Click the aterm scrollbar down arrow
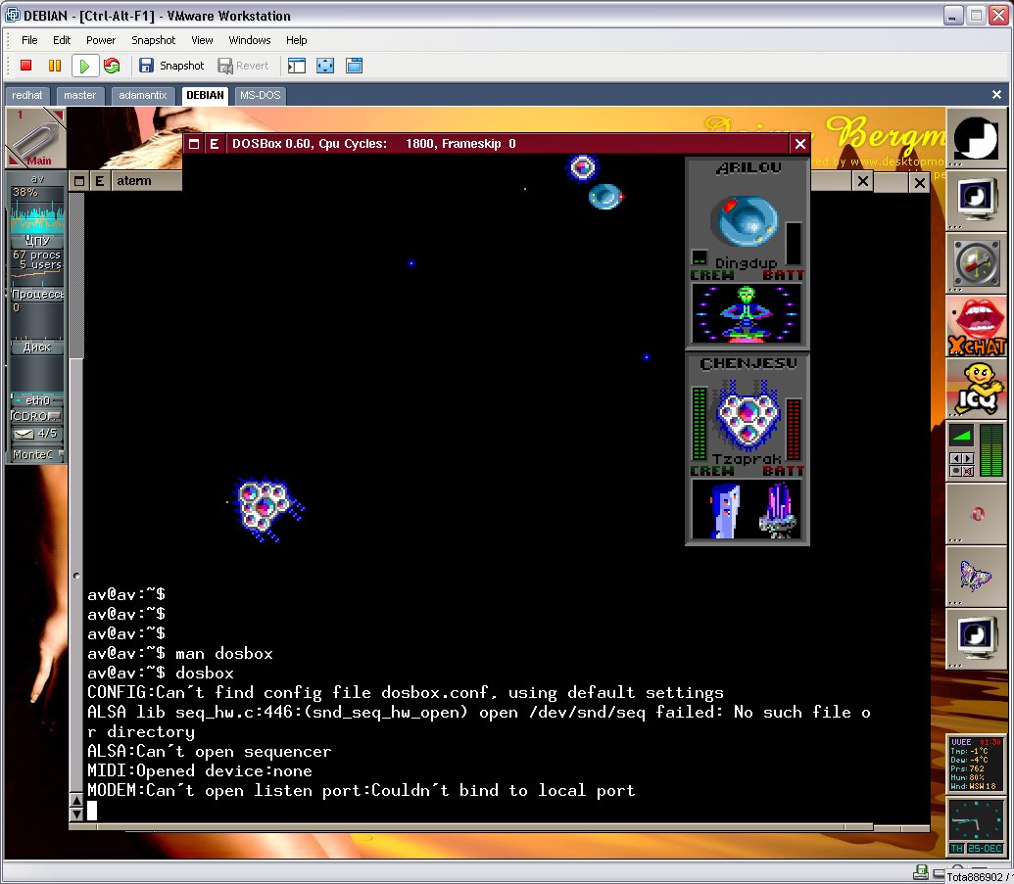The image size is (1014, 884). click(x=76, y=814)
